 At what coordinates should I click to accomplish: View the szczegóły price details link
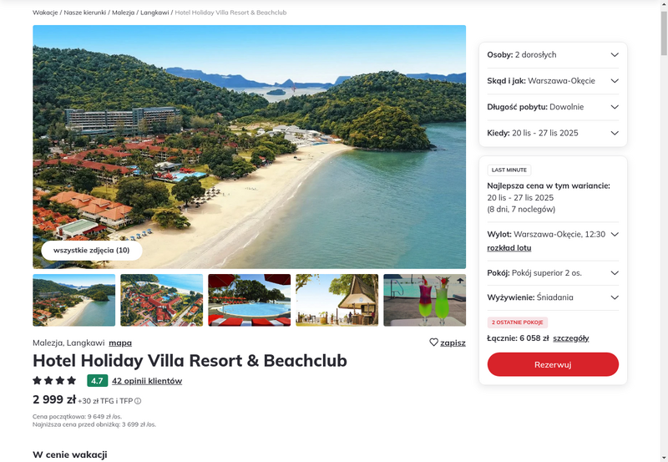tap(571, 338)
